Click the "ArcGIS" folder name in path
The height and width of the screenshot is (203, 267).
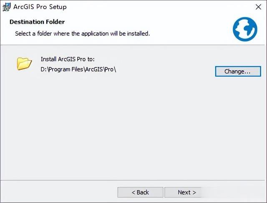pyautogui.click(x=94, y=69)
